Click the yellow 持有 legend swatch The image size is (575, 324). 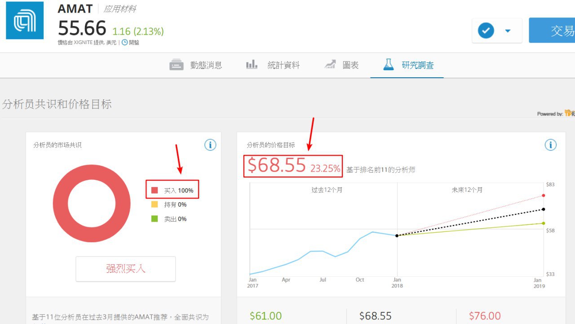155,204
